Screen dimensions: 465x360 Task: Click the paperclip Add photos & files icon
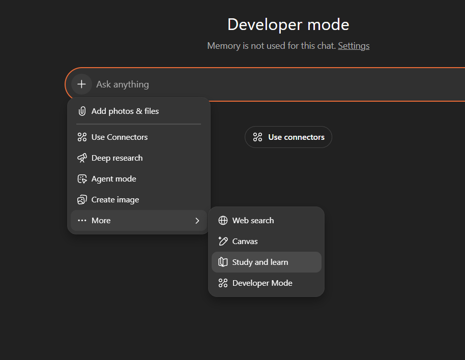pyautogui.click(x=82, y=111)
